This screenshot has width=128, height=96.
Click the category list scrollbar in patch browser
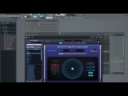pos(41,55)
